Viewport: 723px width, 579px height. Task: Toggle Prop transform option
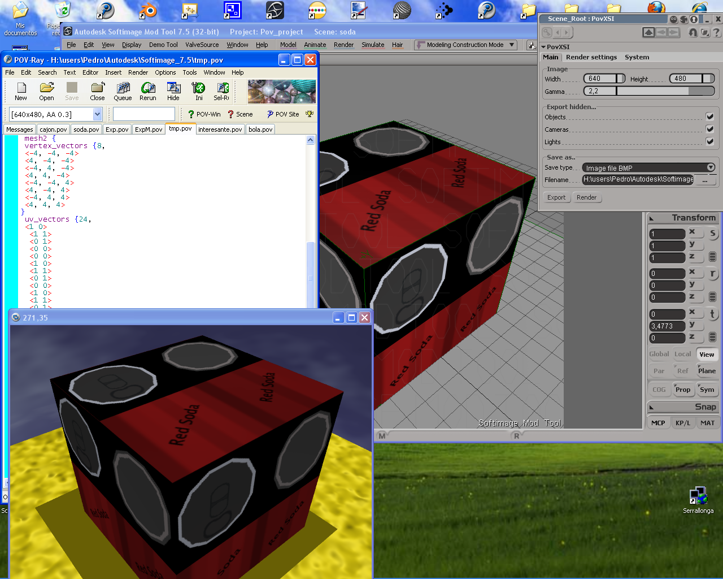683,390
